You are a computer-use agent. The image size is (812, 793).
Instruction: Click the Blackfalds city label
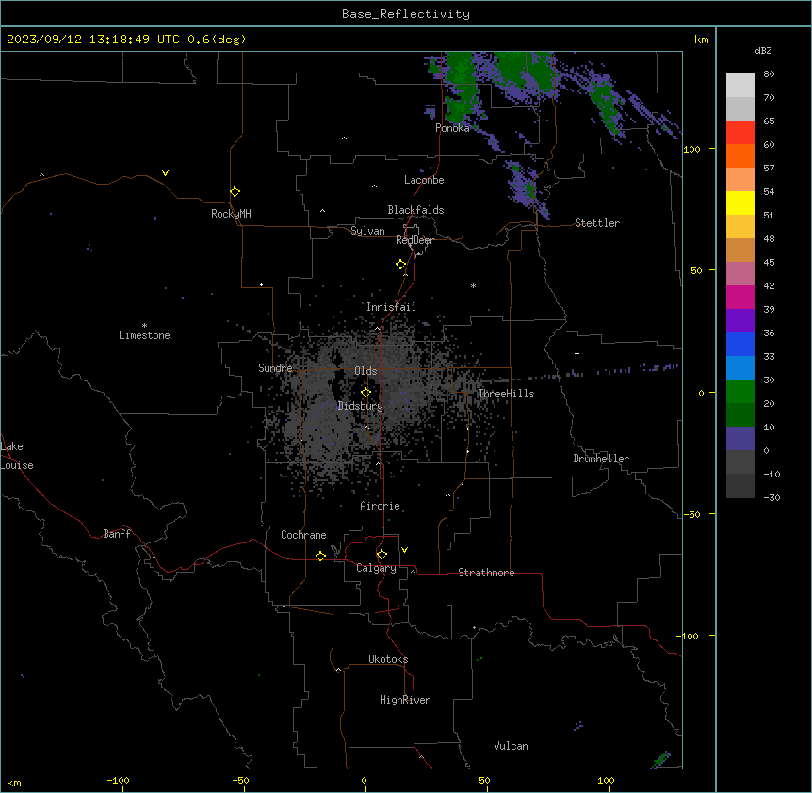click(x=415, y=210)
